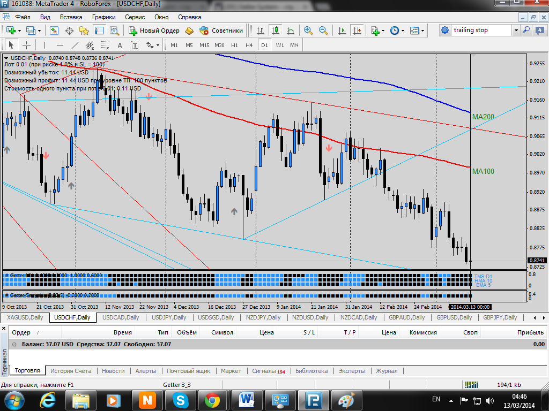Image resolution: width=549 pixels, height=411 pixels.
Task: Open the Navigator folder-star icon
Action: coord(84,31)
